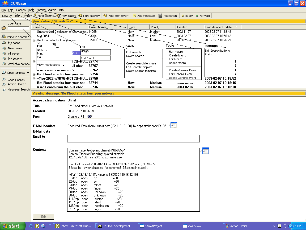Click the open window icon beside Contents box

click(205, 150)
